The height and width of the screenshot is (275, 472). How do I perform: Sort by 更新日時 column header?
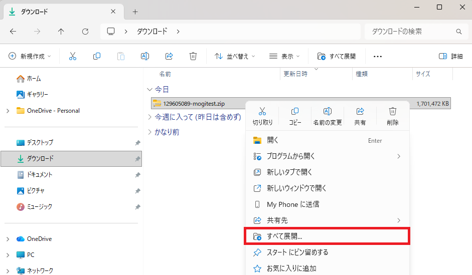point(295,74)
